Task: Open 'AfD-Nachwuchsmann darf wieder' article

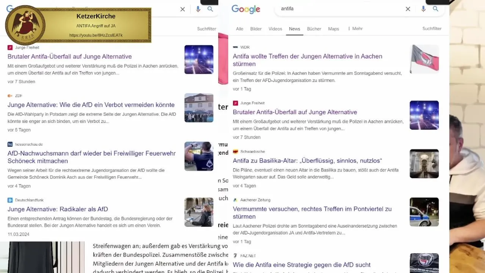Action: [x=92, y=157]
